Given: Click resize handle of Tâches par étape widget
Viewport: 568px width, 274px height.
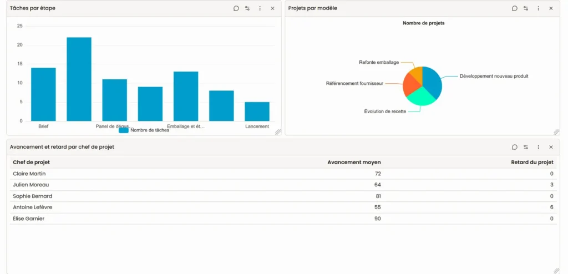Looking at the screenshot, I should point(278,132).
